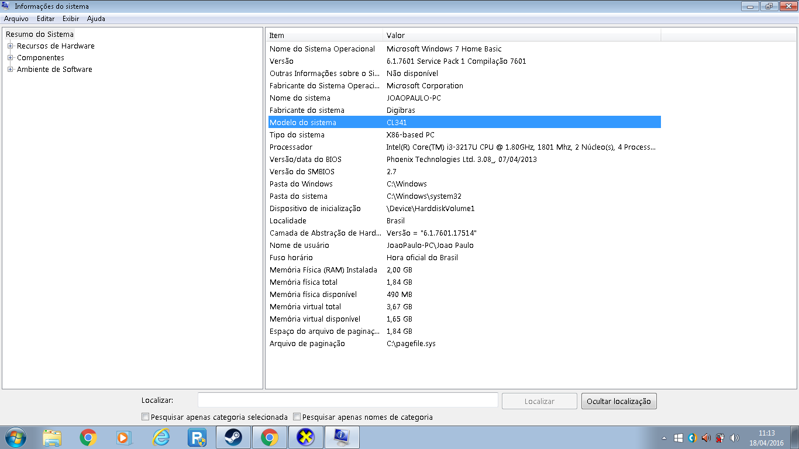Click the Get Windows 10 tray icon
799x449 pixels.
tap(679, 437)
